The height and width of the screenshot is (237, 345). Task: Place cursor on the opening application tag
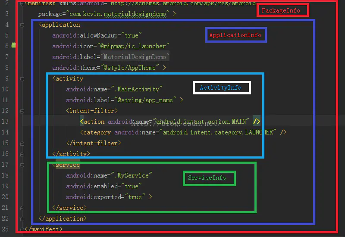pyautogui.click(x=59, y=25)
